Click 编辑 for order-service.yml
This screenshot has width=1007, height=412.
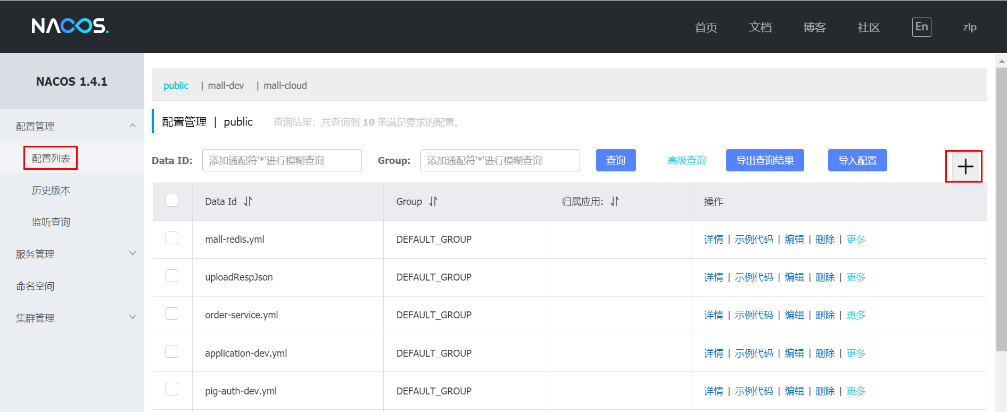click(794, 315)
